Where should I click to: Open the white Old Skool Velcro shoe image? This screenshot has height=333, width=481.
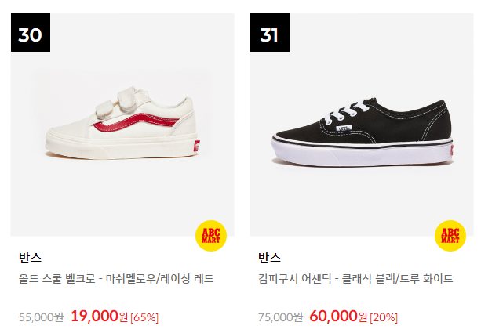click(x=122, y=124)
